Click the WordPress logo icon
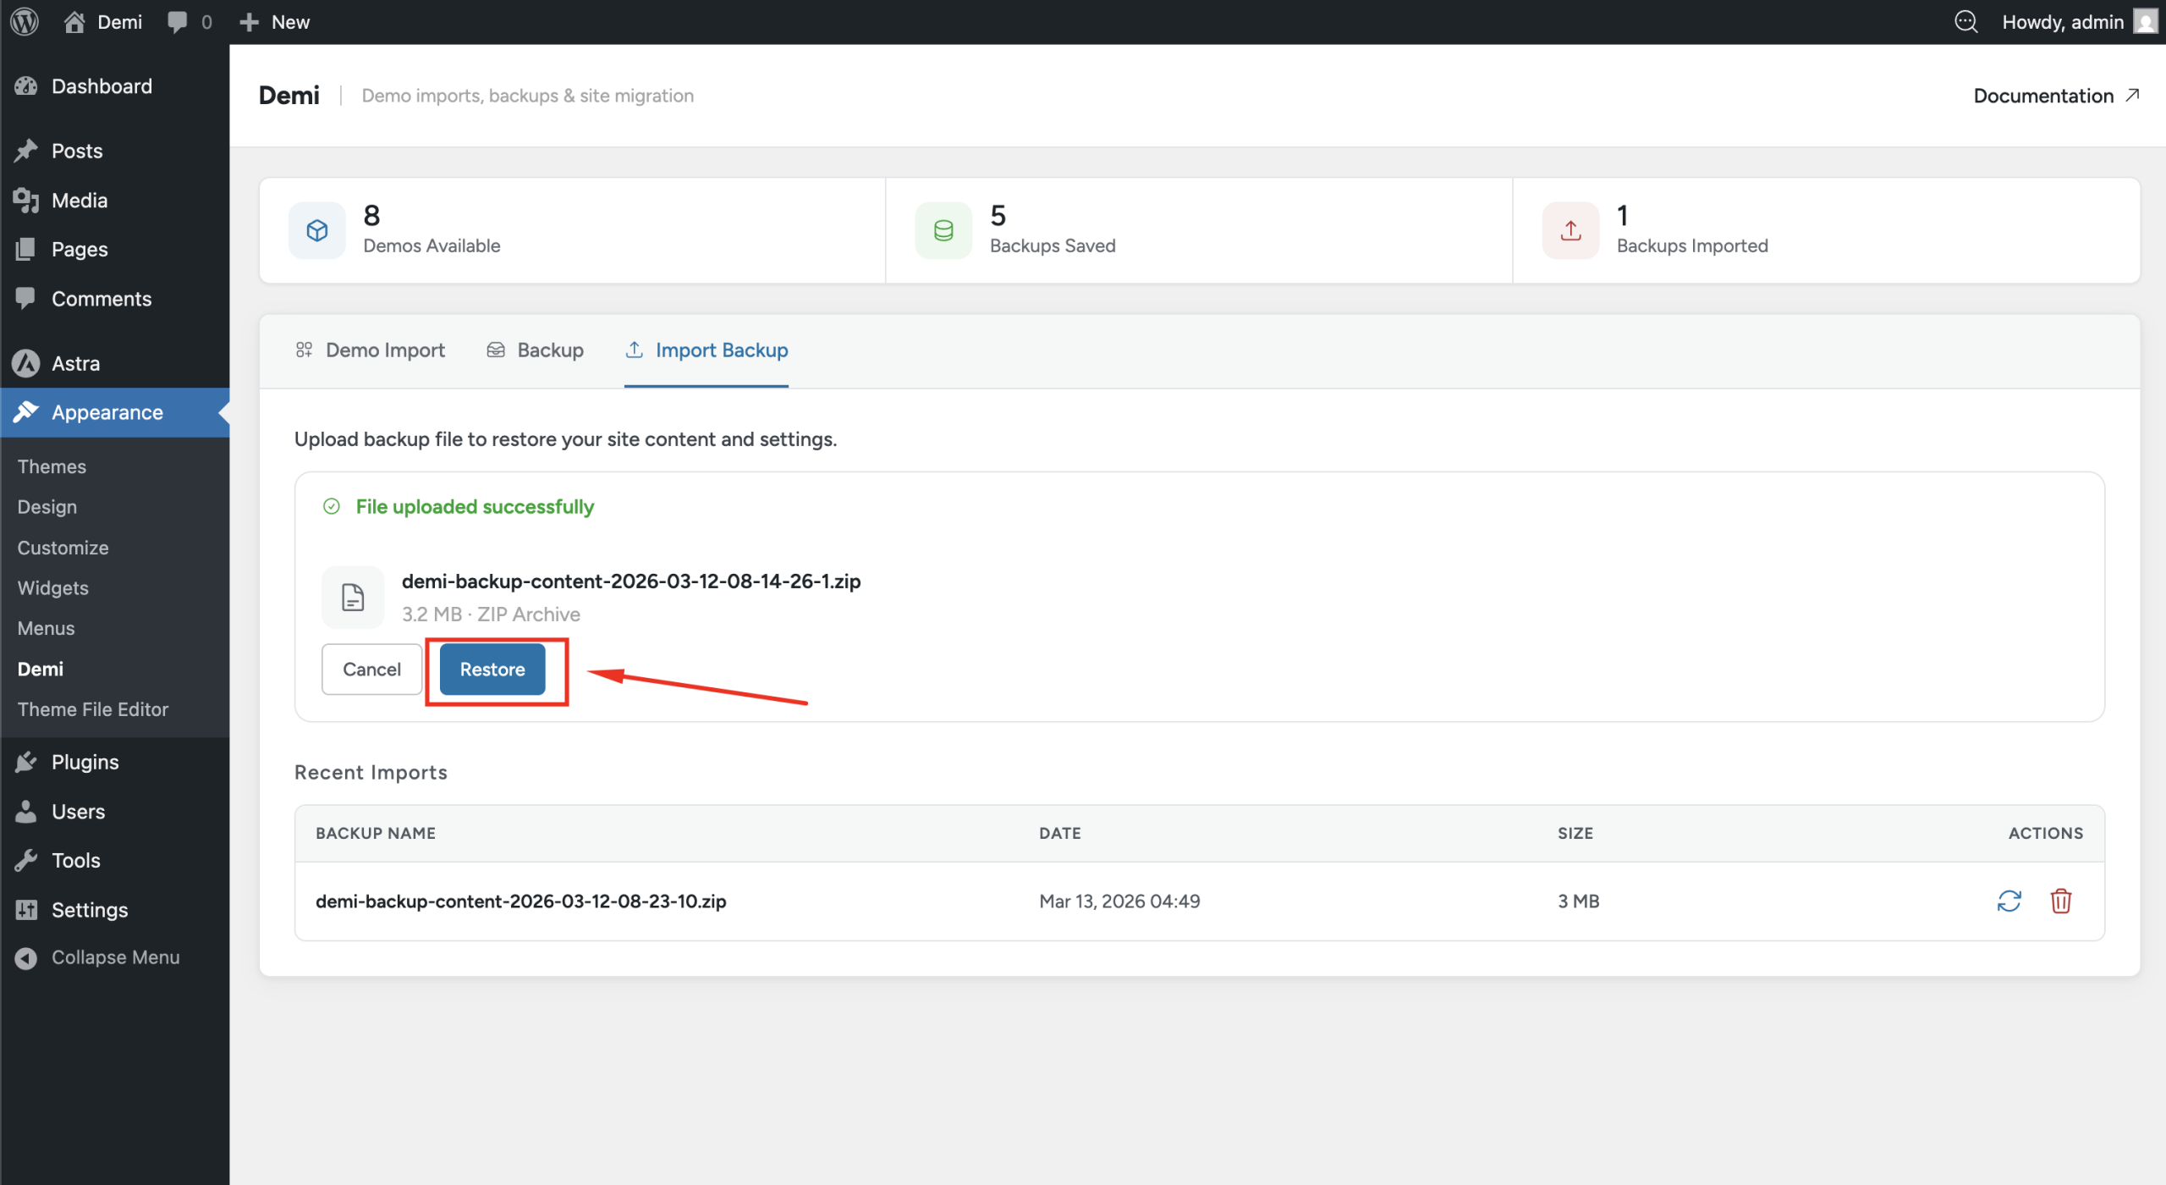This screenshot has height=1185, width=2166. coord(25,22)
